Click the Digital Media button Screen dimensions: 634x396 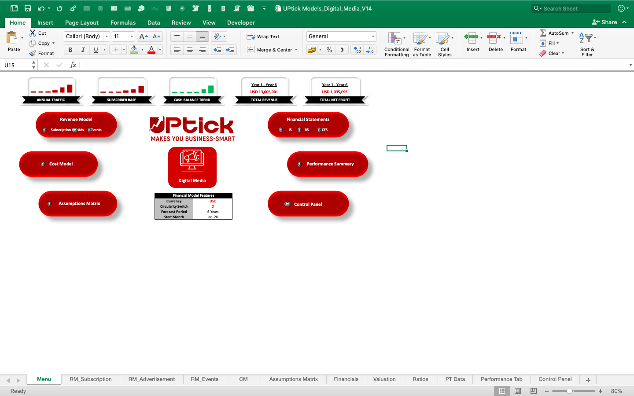coord(192,167)
